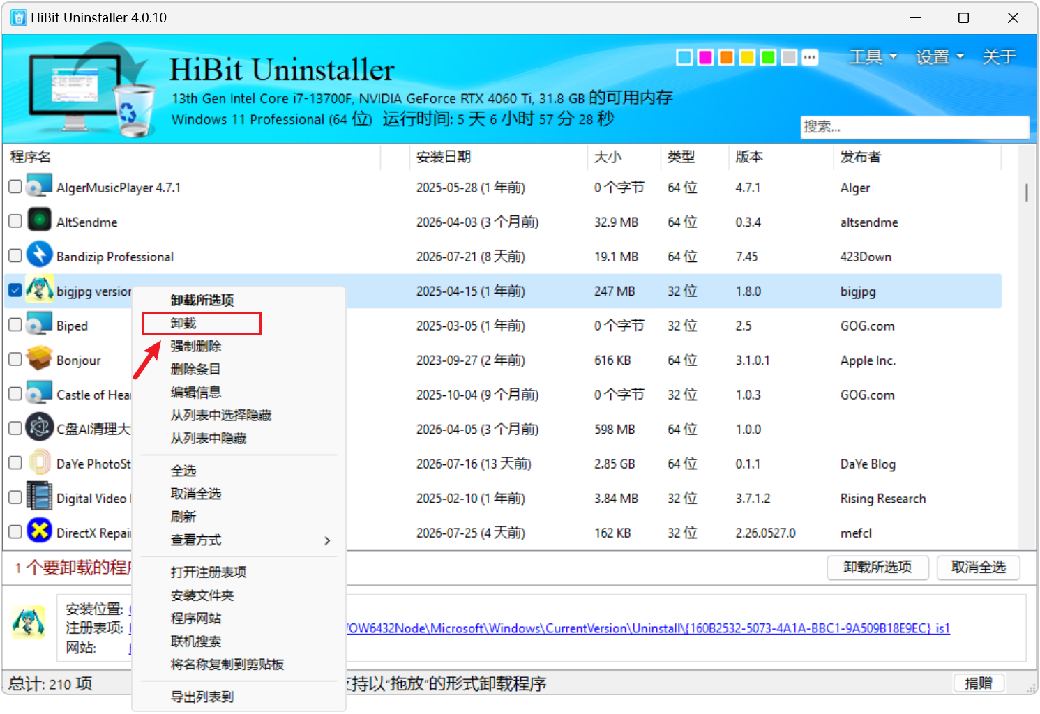The image size is (1040, 714).
Task: Choose 将名称复制到剪贴板 in context menu
Action: pyautogui.click(x=239, y=664)
